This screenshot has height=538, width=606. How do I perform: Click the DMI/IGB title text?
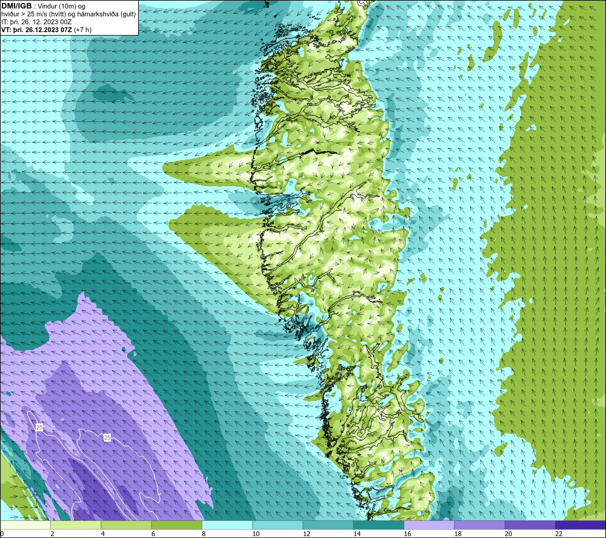(16, 6)
